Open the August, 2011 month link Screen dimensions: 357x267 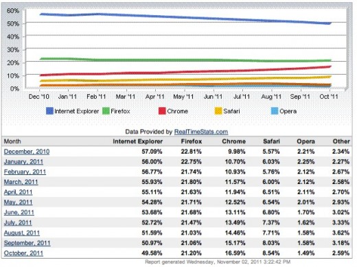tap(22, 233)
